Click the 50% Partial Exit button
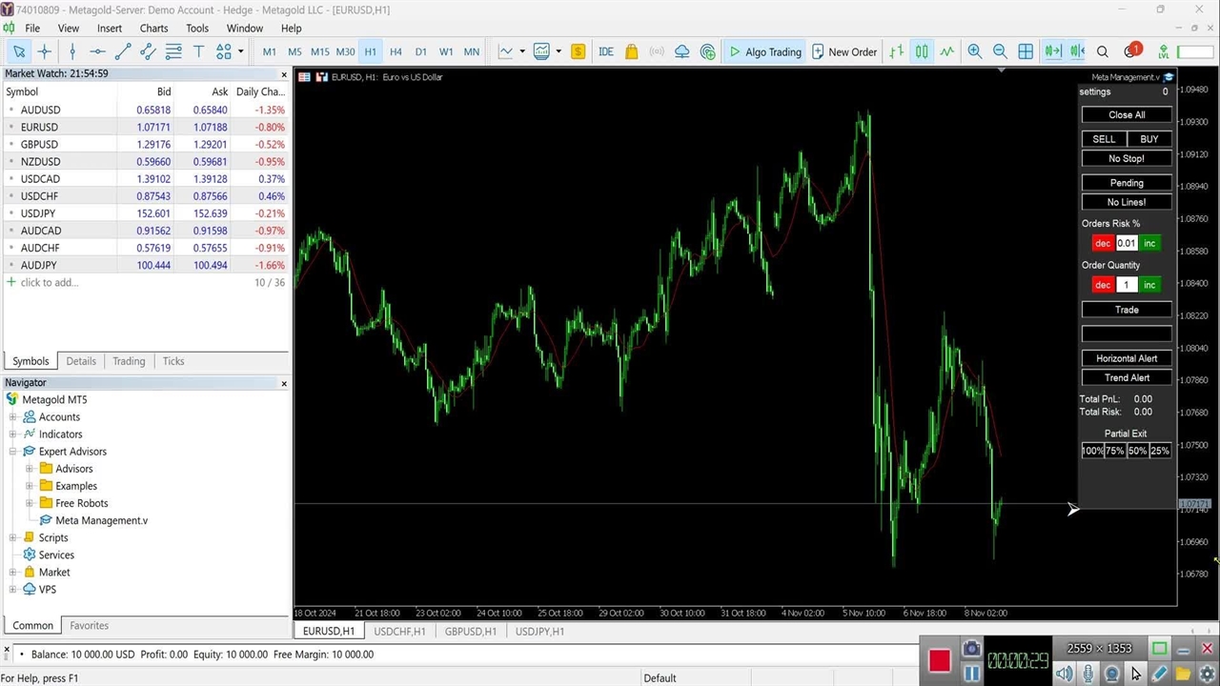 (x=1137, y=451)
